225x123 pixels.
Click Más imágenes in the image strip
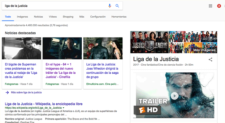[x=204, y=50]
